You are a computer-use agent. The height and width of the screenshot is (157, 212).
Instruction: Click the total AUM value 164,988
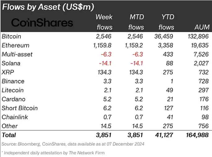(197, 135)
